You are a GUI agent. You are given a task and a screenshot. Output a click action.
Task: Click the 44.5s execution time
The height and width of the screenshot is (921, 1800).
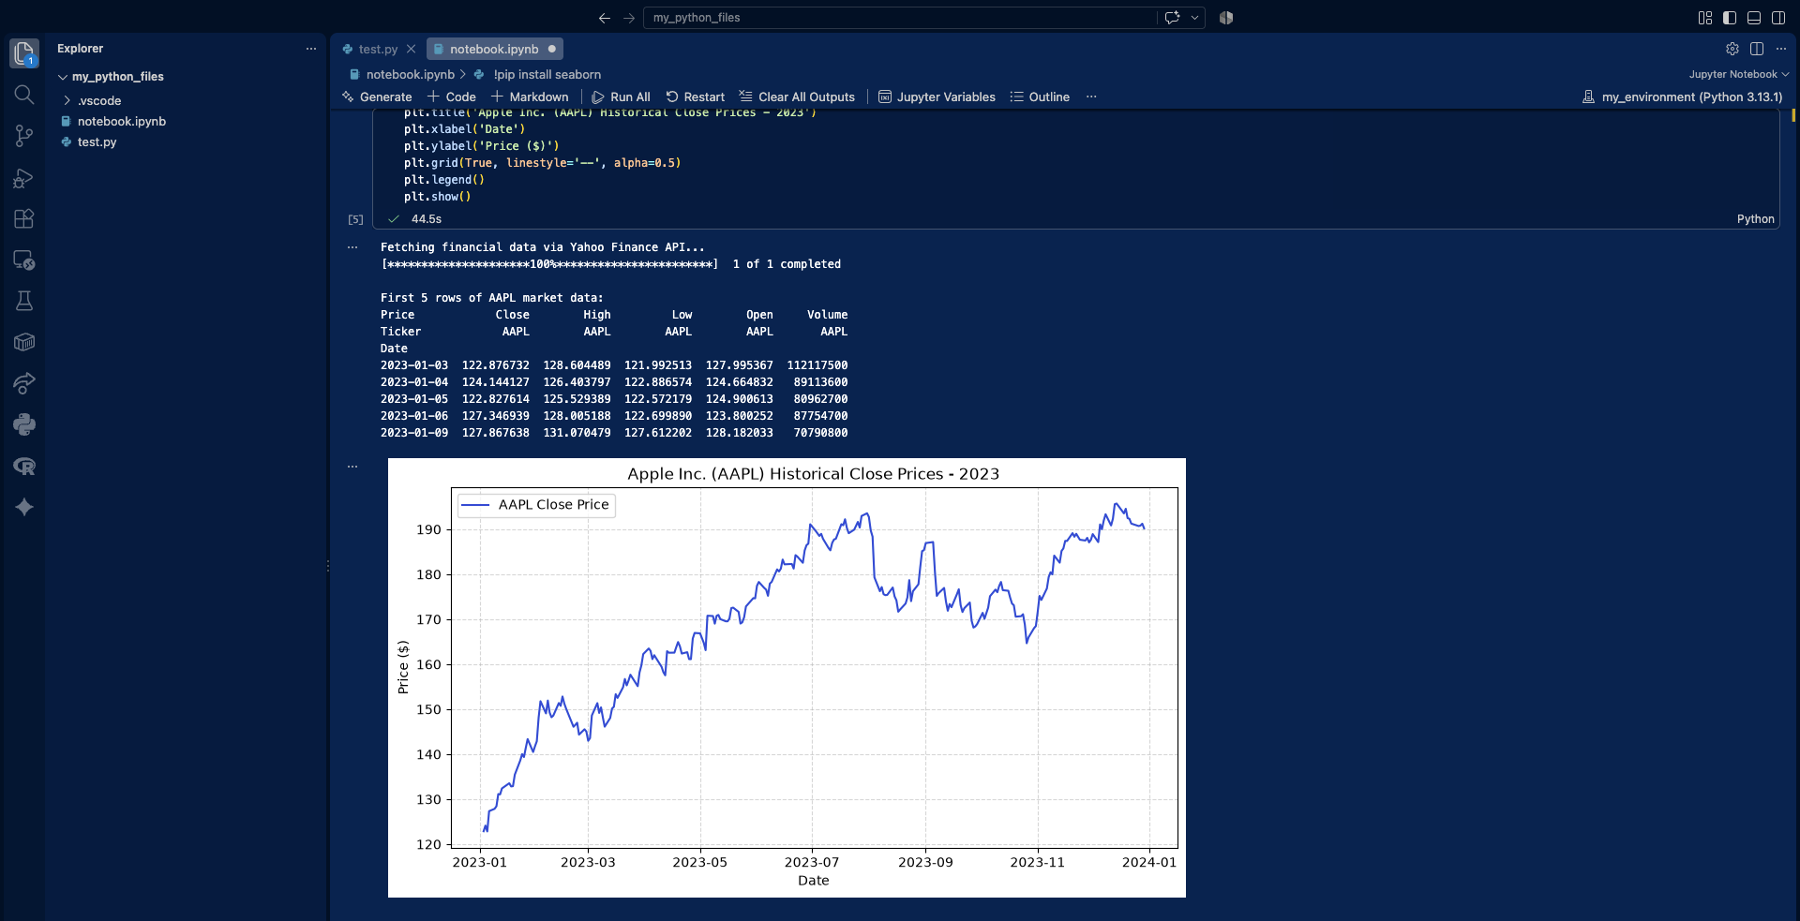(x=427, y=219)
